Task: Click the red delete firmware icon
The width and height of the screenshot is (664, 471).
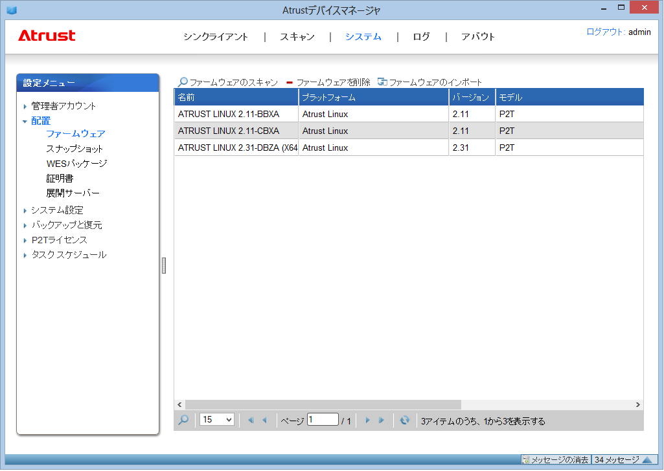Action: 290,82
